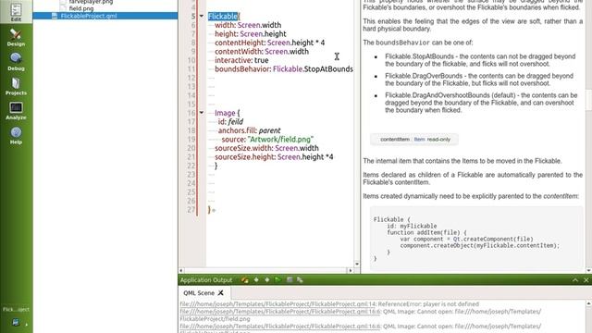Click the Flick...oject kit selector
This screenshot has height=333, width=592.
click(x=16, y=309)
